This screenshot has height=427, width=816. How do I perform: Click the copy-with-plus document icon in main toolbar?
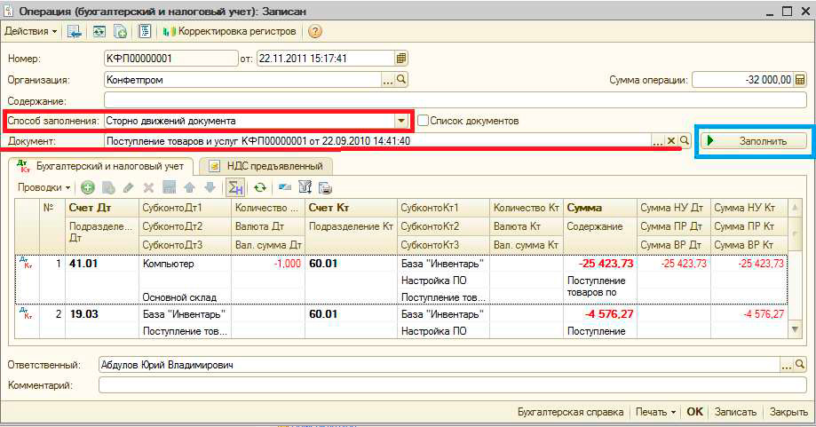coord(120,32)
